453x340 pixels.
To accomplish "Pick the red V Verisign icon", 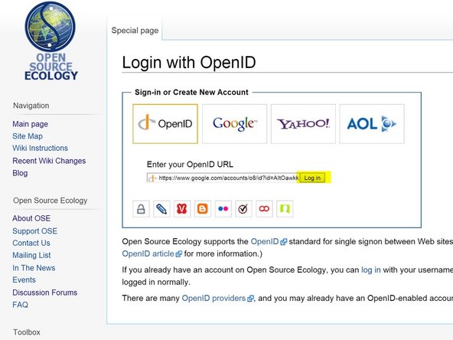I will coord(182,209).
